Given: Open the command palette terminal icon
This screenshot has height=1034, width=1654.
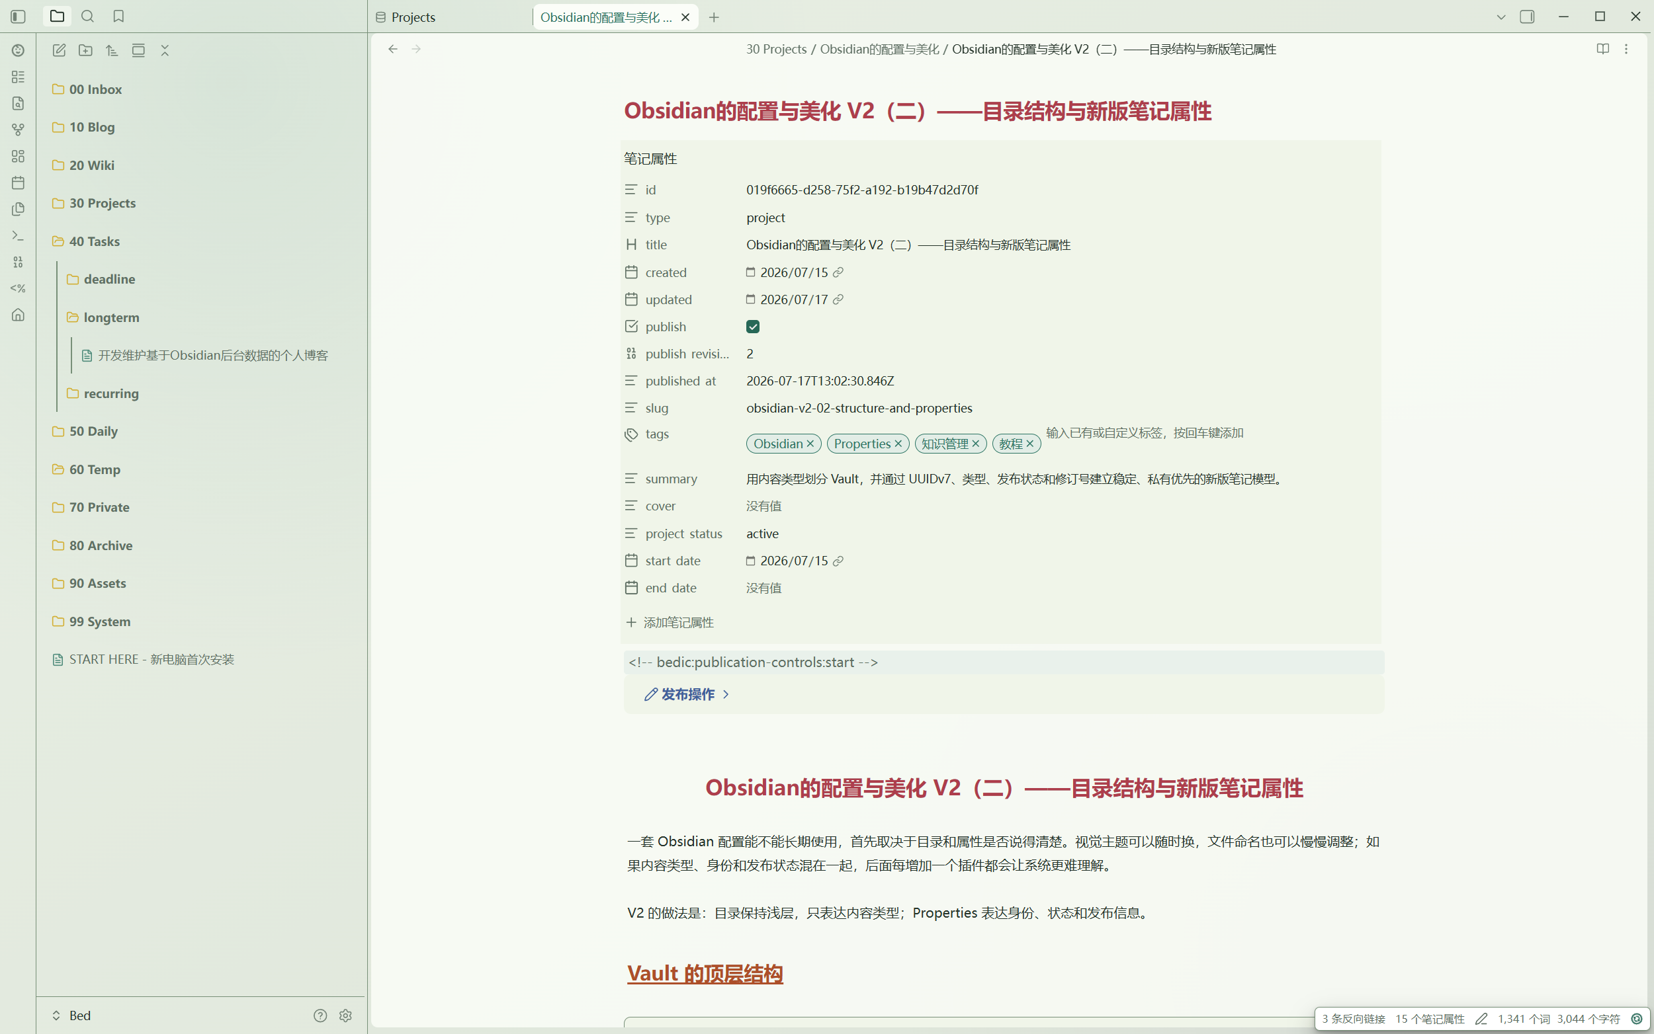Looking at the screenshot, I should pyautogui.click(x=19, y=236).
